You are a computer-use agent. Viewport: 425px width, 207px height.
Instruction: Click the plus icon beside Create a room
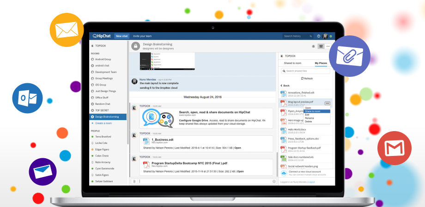coord(92,123)
